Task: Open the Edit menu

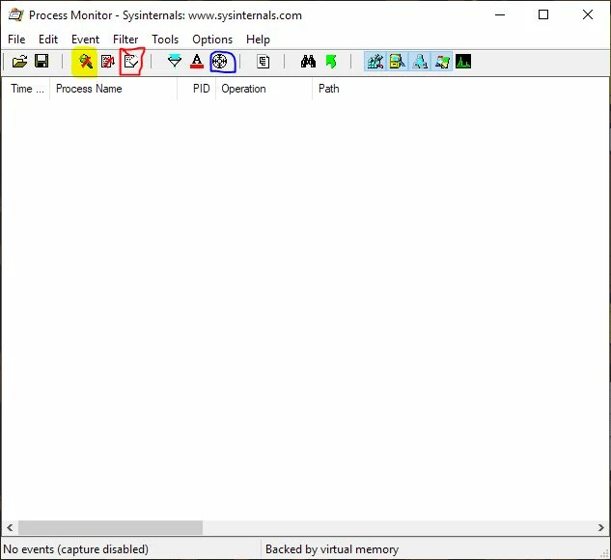Action: click(x=48, y=40)
